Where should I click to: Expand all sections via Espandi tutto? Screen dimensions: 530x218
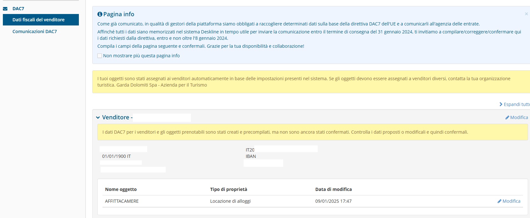coord(515,104)
